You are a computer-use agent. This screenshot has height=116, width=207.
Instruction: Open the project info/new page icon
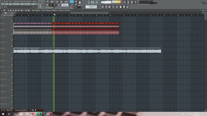[121, 7]
